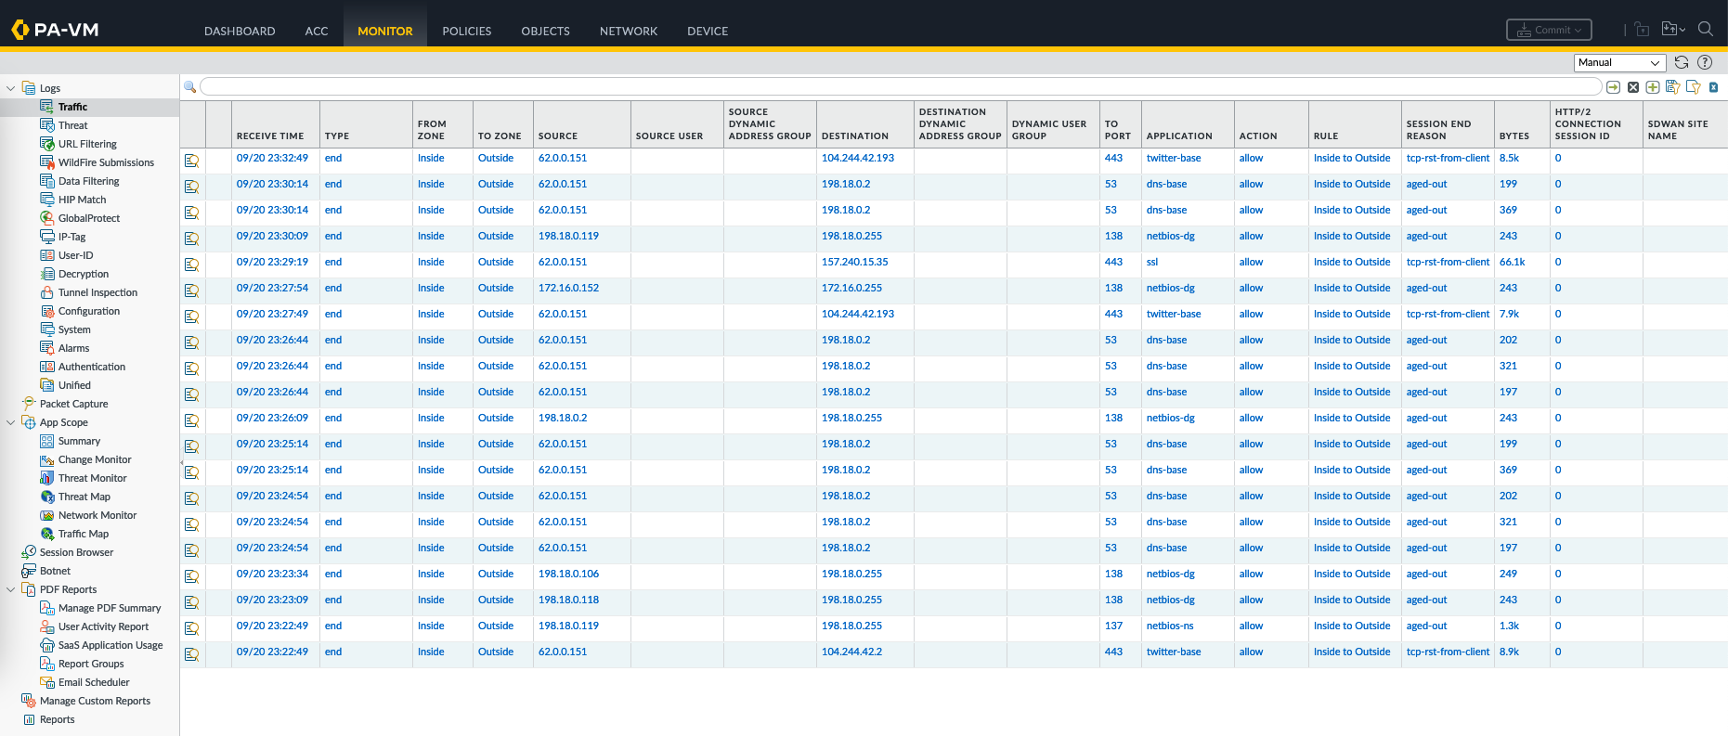This screenshot has height=736, width=1728.
Task: Refresh the log view
Action: pos(1682,62)
